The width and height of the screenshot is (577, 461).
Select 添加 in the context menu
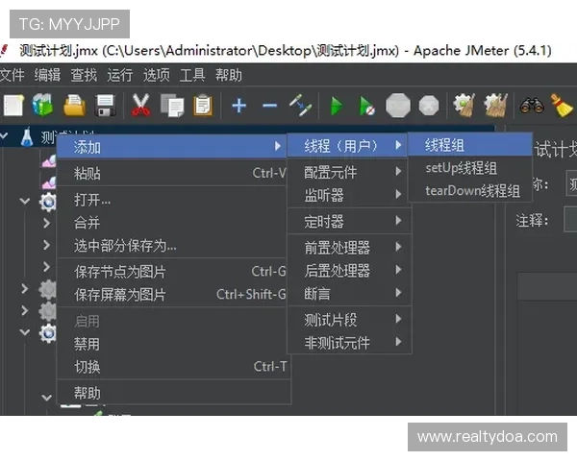click(x=171, y=147)
